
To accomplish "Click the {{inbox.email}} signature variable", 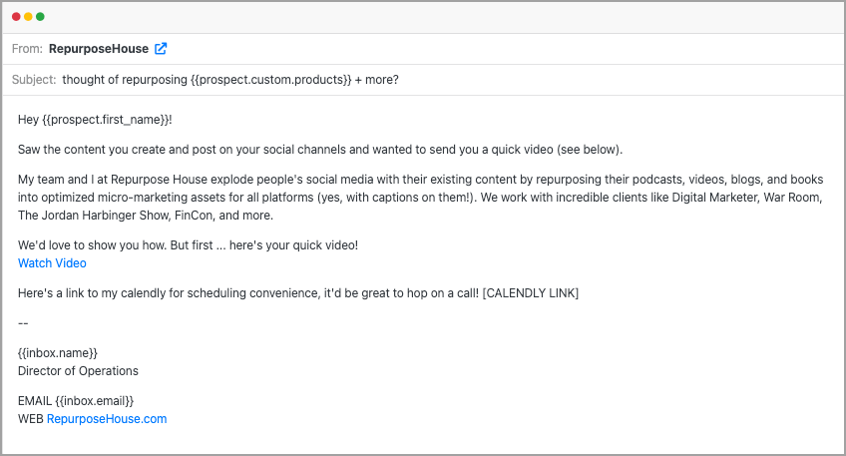I will coord(95,401).
